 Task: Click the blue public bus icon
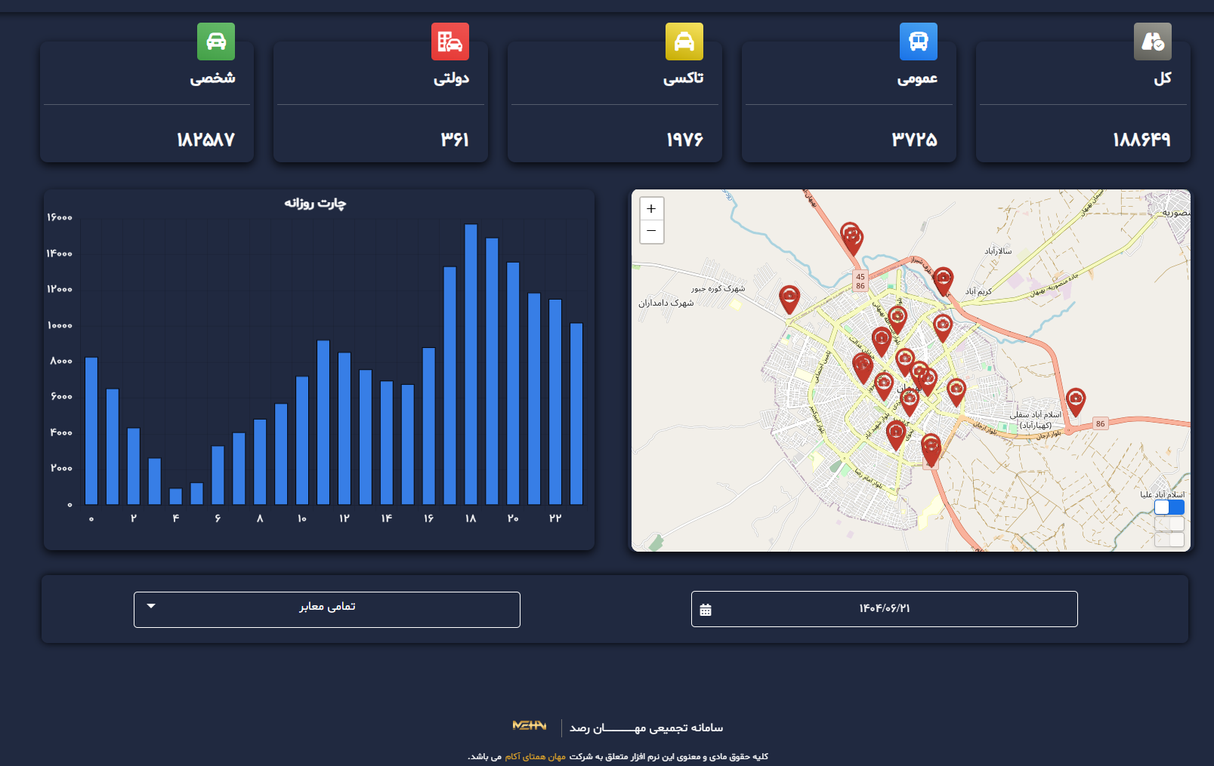(919, 42)
